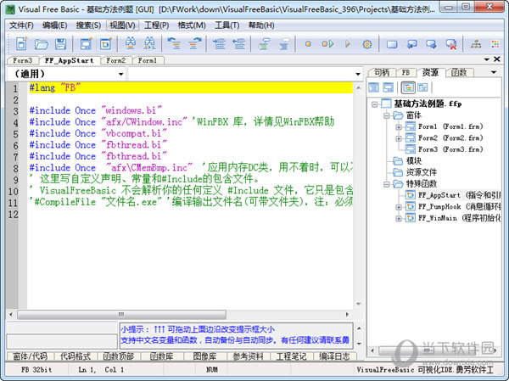This screenshot has width=509, height=381.
Task: Open a project with the folder icon
Action: point(42,43)
